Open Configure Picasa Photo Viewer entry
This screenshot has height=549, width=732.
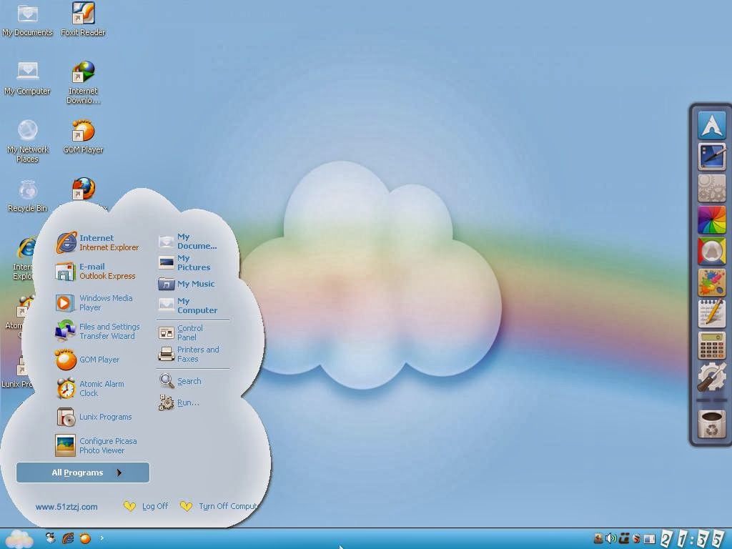(97, 445)
